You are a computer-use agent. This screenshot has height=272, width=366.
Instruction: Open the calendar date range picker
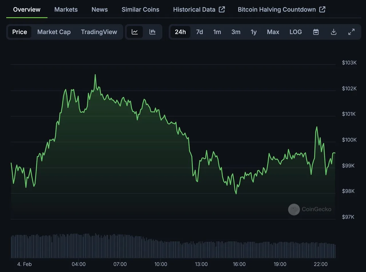[x=316, y=32]
